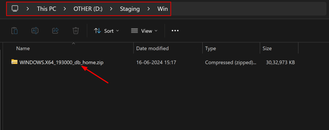Open the View dropdown
This screenshot has height=130, width=329.
144,31
